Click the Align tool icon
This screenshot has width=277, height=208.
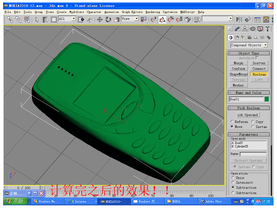click(248, 20)
